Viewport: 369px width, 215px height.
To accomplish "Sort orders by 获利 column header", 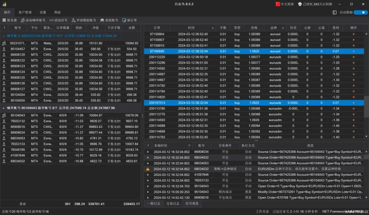I will pyautogui.click(x=335, y=28).
